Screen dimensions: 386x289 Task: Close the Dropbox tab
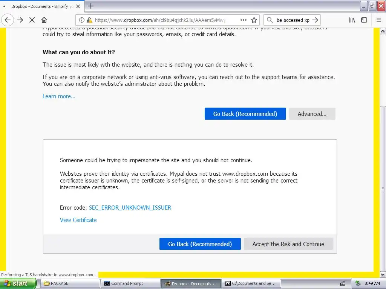click(x=78, y=6)
